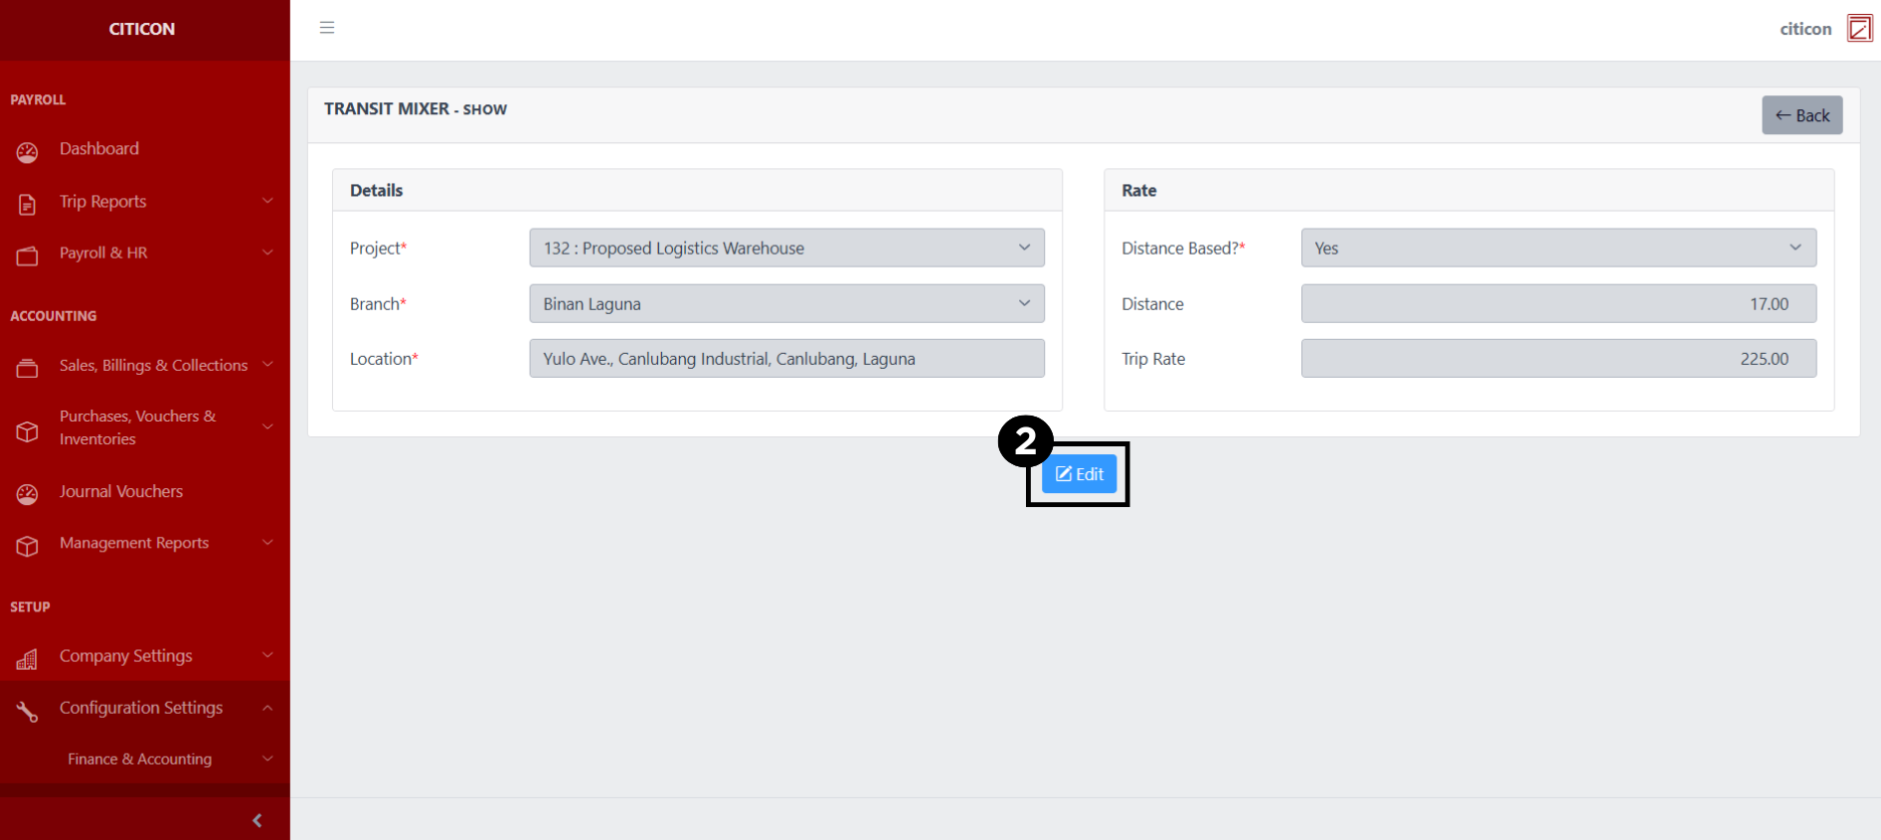Expand the Finance & Accounting submenu

[140, 759]
